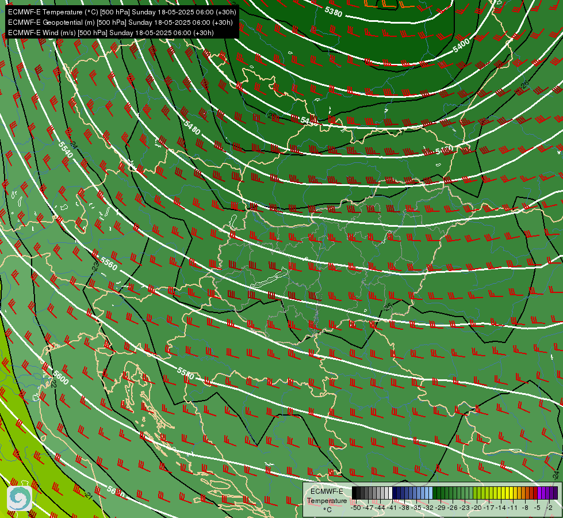Click the -32 value in the legend

428,508
